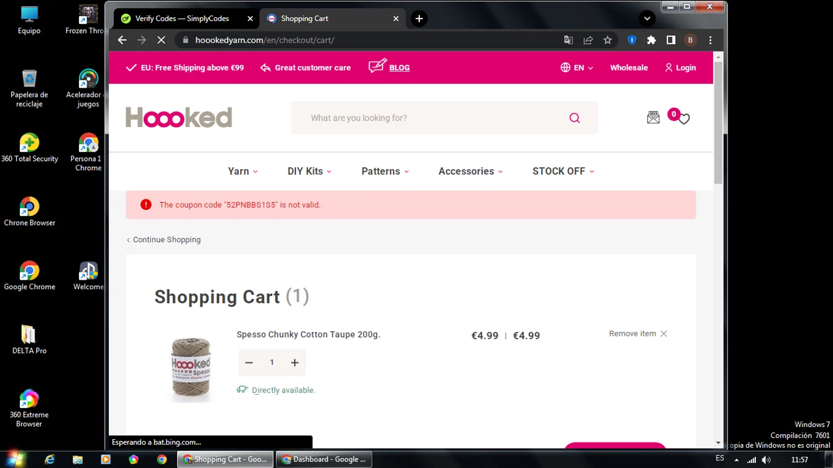Expand the STOCK OFF menu
This screenshot has width=833, height=468.
[563, 171]
